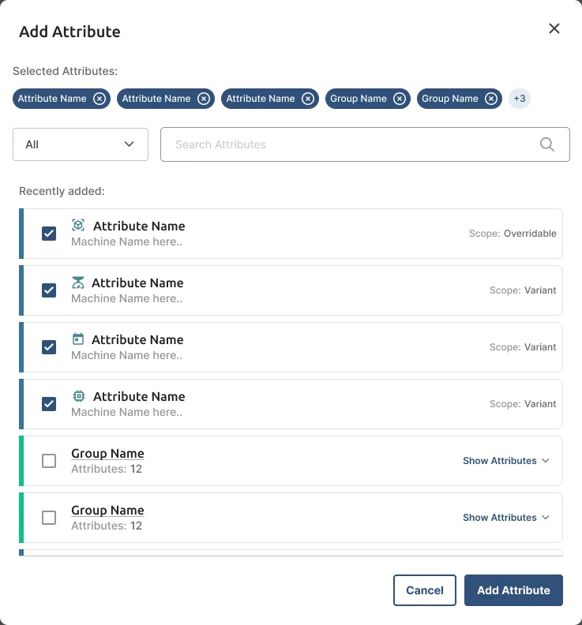
Task: Check the second Group Name checkbox
Action: coord(49,518)
